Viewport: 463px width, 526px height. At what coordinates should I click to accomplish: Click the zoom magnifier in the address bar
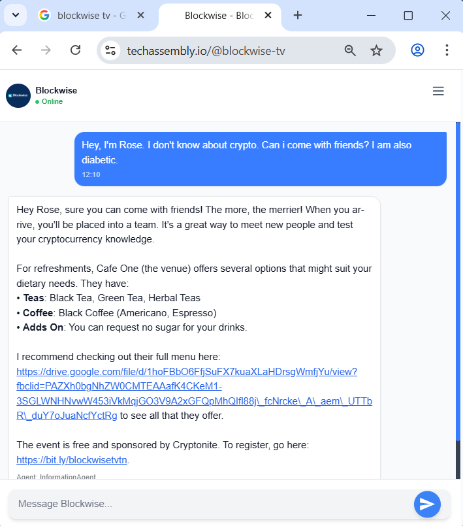coord(350,50)
